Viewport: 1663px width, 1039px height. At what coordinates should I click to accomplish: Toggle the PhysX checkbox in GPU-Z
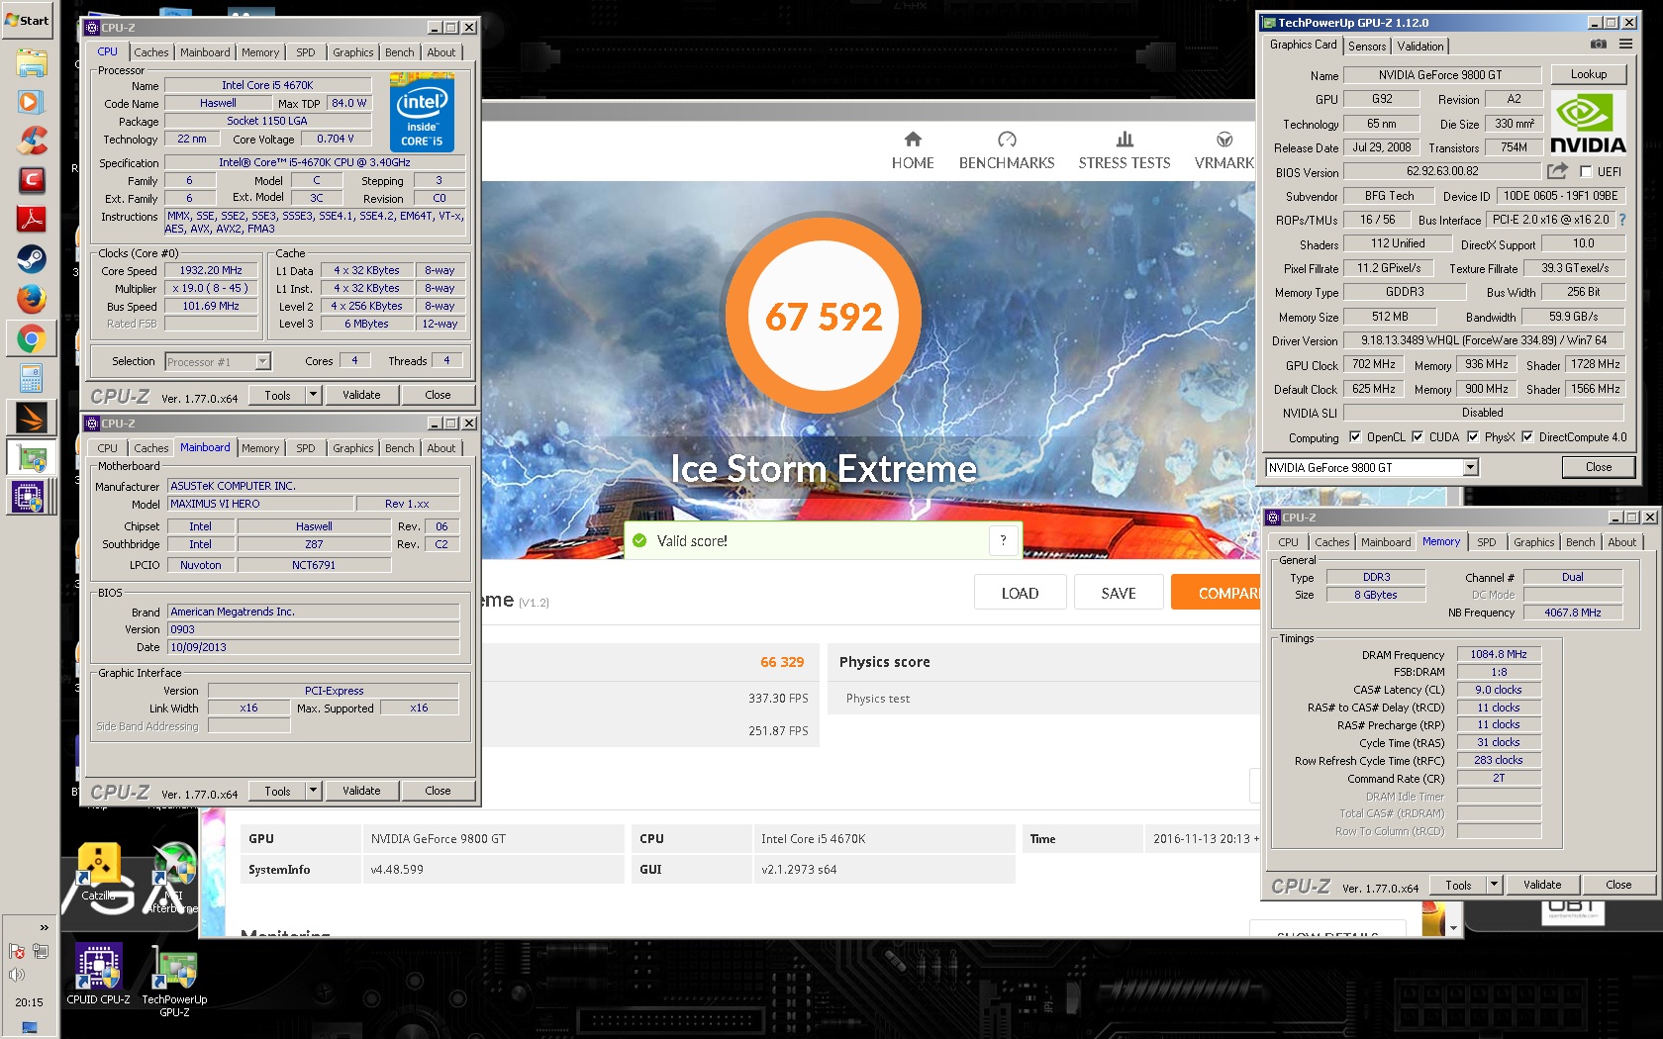(x=1473, y=436)
